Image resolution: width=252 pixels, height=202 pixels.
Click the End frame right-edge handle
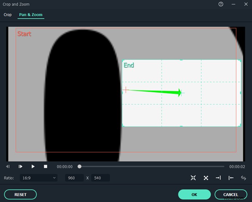click(241, 93)
